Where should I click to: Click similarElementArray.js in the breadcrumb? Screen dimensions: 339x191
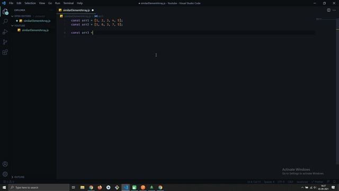click(x=77, y=16)
